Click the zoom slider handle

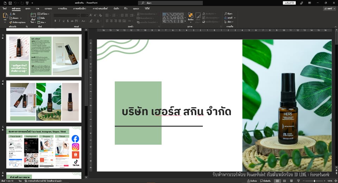click(x=314, y=181)
